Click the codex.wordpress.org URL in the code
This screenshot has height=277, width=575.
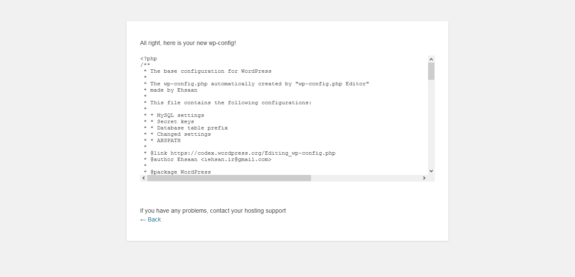pyautogui.click(x=253, y=153)
